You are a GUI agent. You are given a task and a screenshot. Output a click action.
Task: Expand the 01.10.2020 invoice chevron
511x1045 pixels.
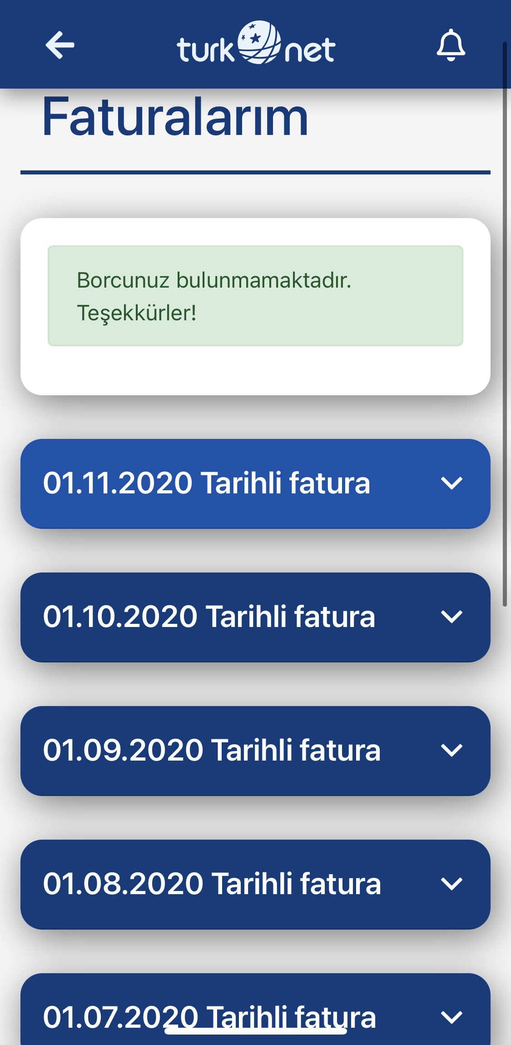451,617
